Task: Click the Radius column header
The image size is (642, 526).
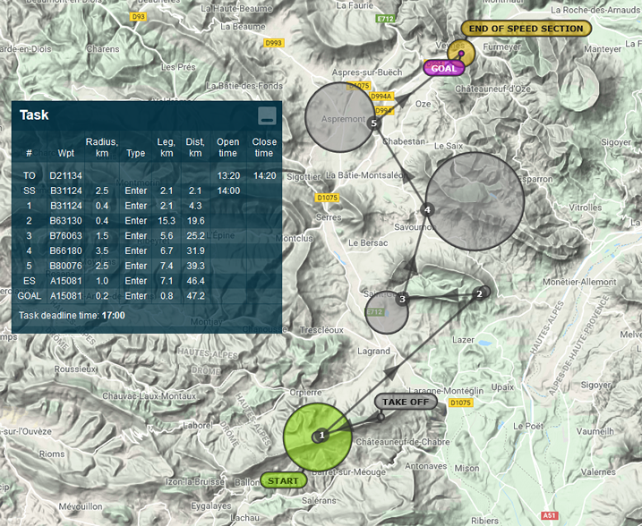Action: click(x=101, y=148)
